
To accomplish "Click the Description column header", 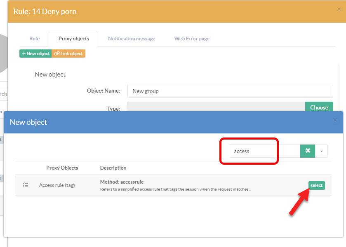I will click(113, 168).
